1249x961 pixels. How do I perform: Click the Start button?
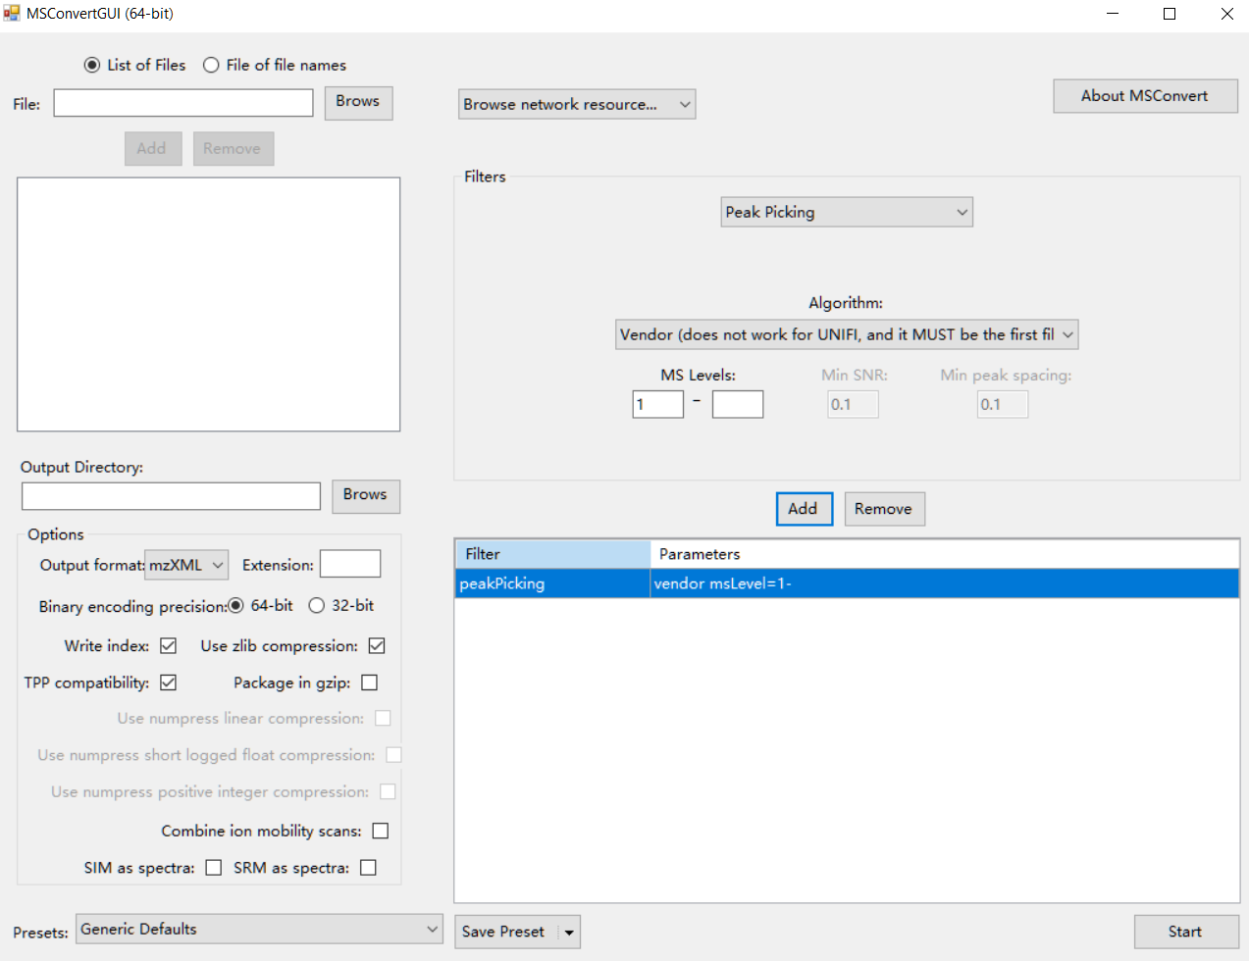pyautogui.click(x=1185, y=932)
